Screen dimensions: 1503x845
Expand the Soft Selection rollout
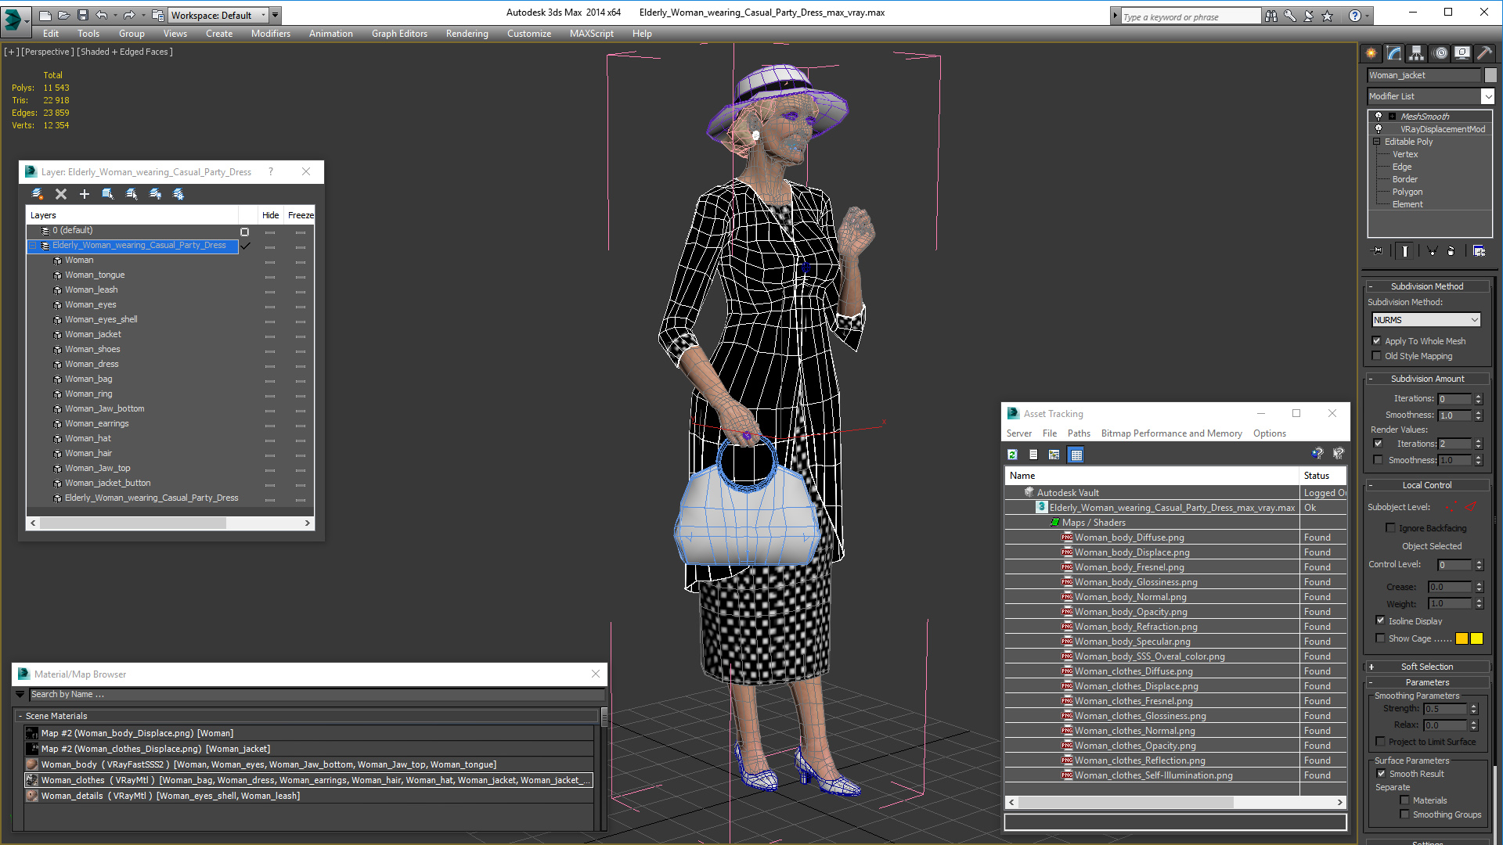[x=1427, y=667]
